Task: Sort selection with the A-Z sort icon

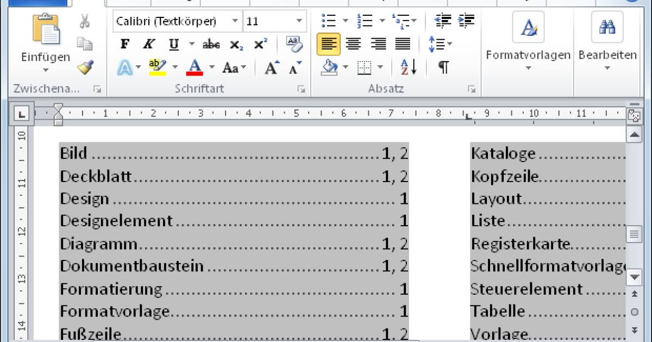Action: (408, 67)
